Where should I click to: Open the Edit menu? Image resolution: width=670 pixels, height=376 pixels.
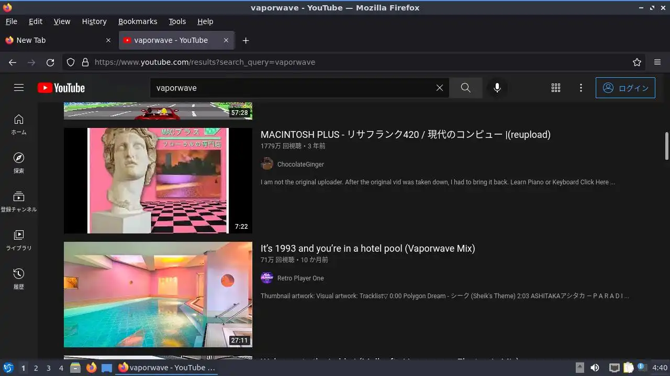(x=36, y=21)
